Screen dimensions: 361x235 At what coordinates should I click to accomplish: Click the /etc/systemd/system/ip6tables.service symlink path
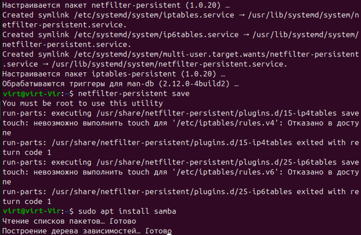[156, 34]
